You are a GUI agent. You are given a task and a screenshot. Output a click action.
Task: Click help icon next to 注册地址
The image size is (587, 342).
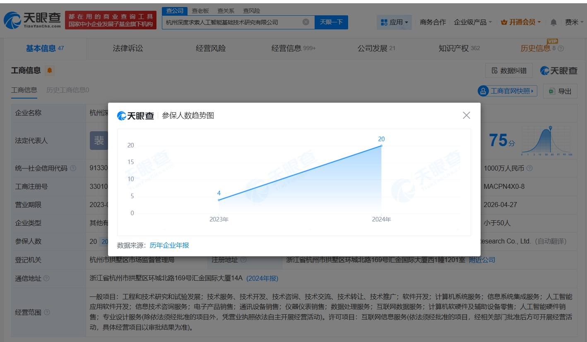(x=243, y=260)
